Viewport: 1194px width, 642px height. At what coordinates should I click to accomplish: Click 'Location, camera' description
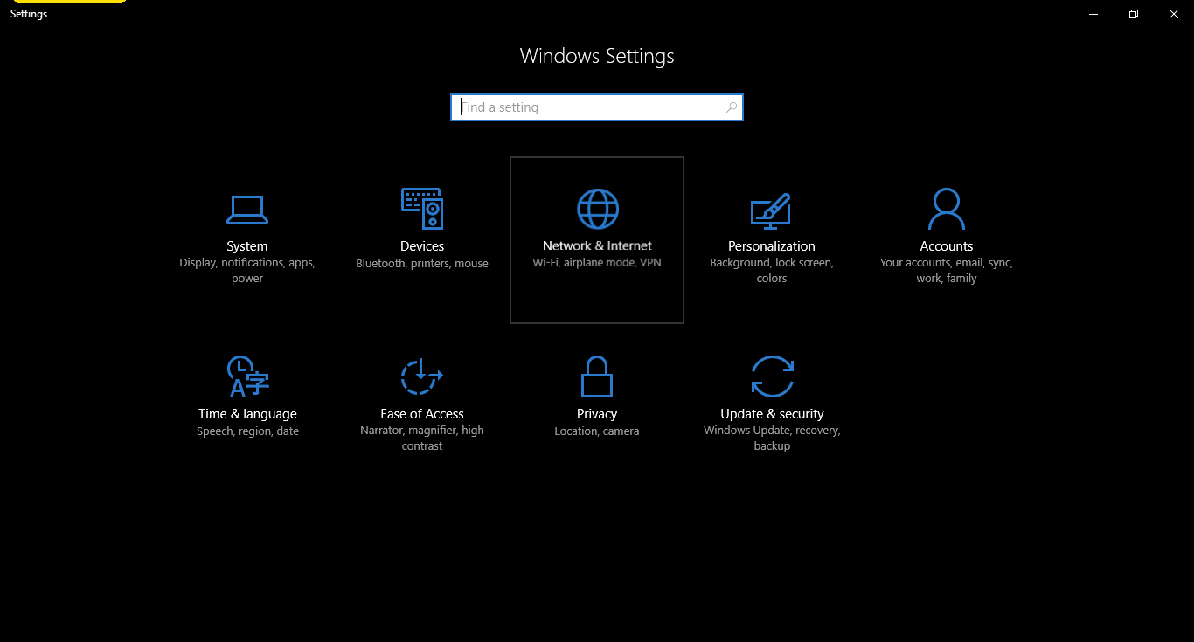(x=597, y=431)
